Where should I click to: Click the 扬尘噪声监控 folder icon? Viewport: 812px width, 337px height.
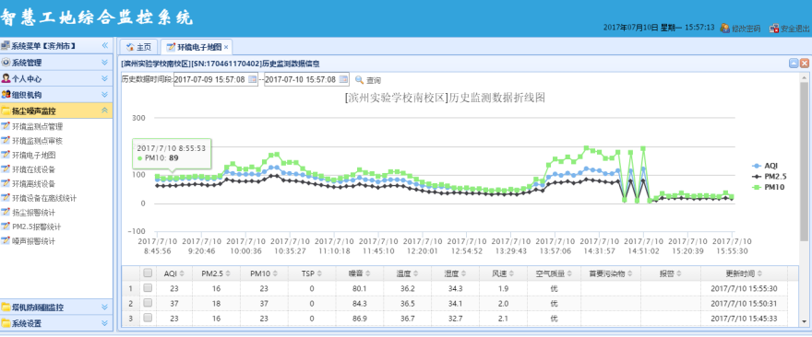[x=6, y=110]
